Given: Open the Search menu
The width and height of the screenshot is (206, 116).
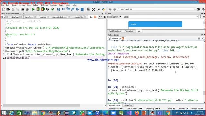Looking at the screenshot, I should click(14, 5).
